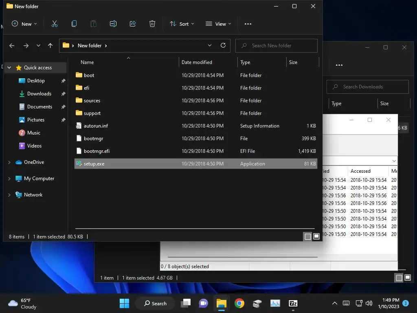Refresh the New folder view
417x313 pixels.
tap(223, 45)
